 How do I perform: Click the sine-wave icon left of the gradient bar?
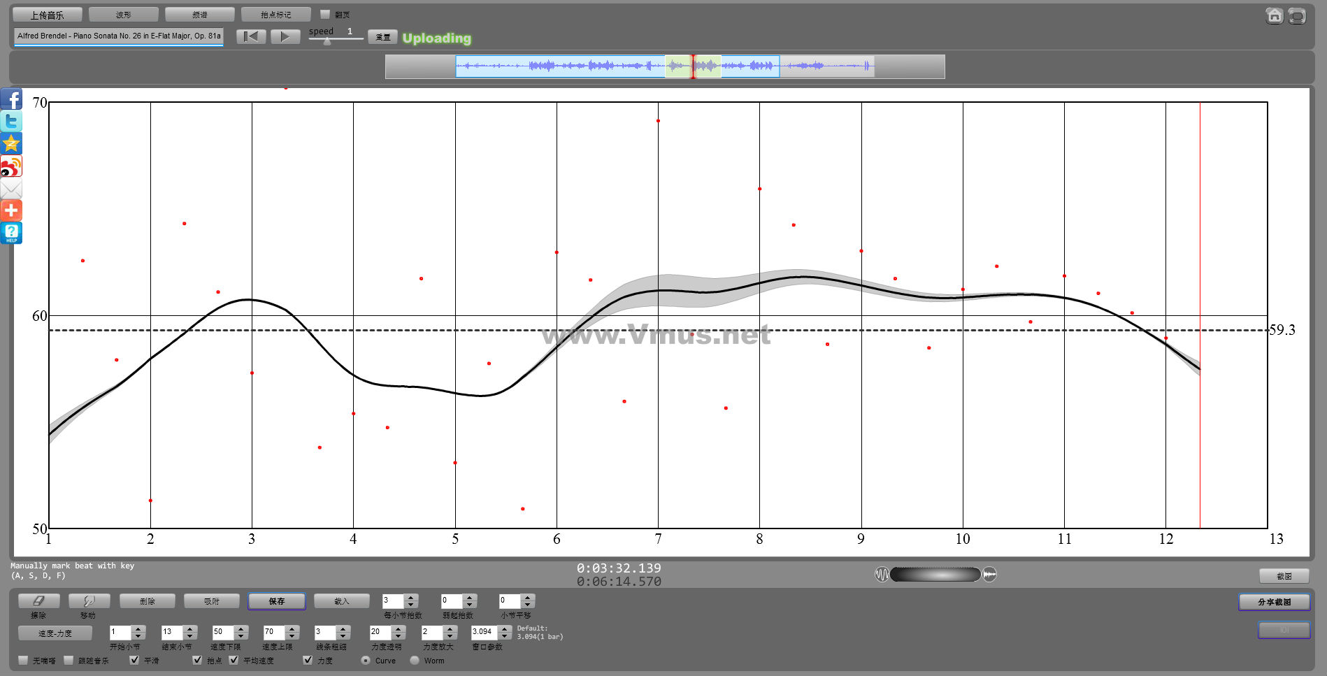(x=882, y=575)
